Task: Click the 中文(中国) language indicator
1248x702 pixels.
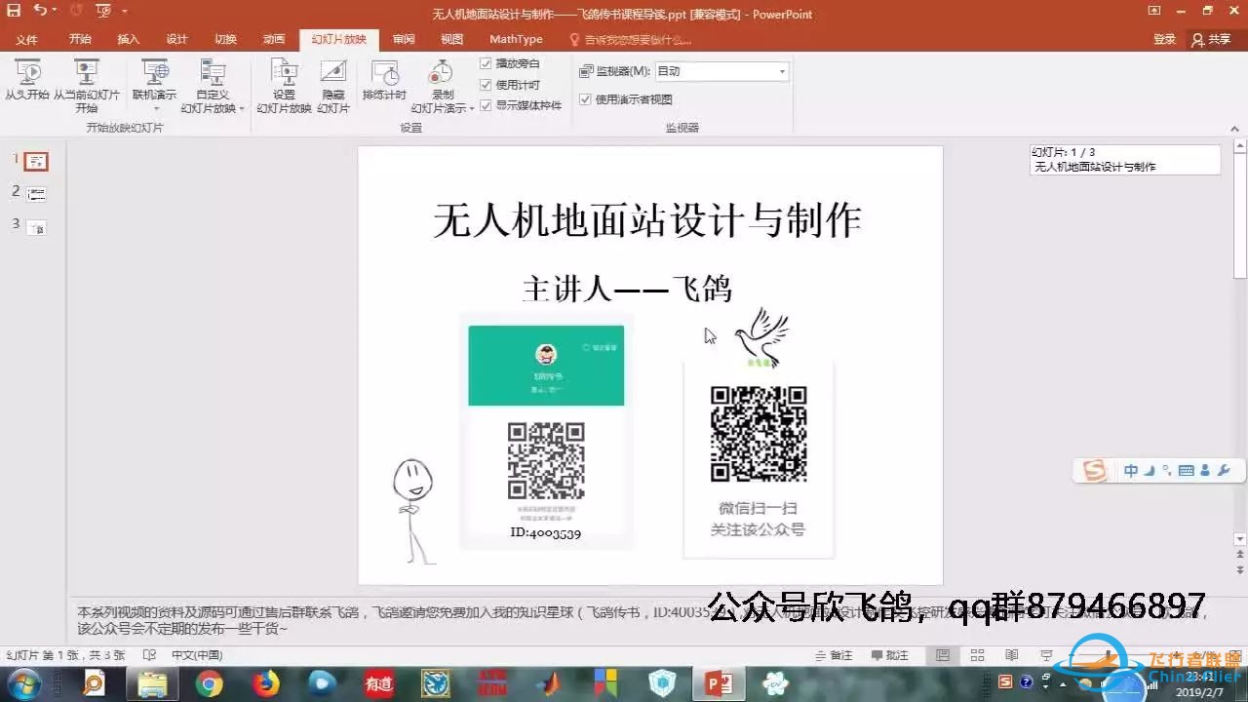Action: tap(197, 655)
